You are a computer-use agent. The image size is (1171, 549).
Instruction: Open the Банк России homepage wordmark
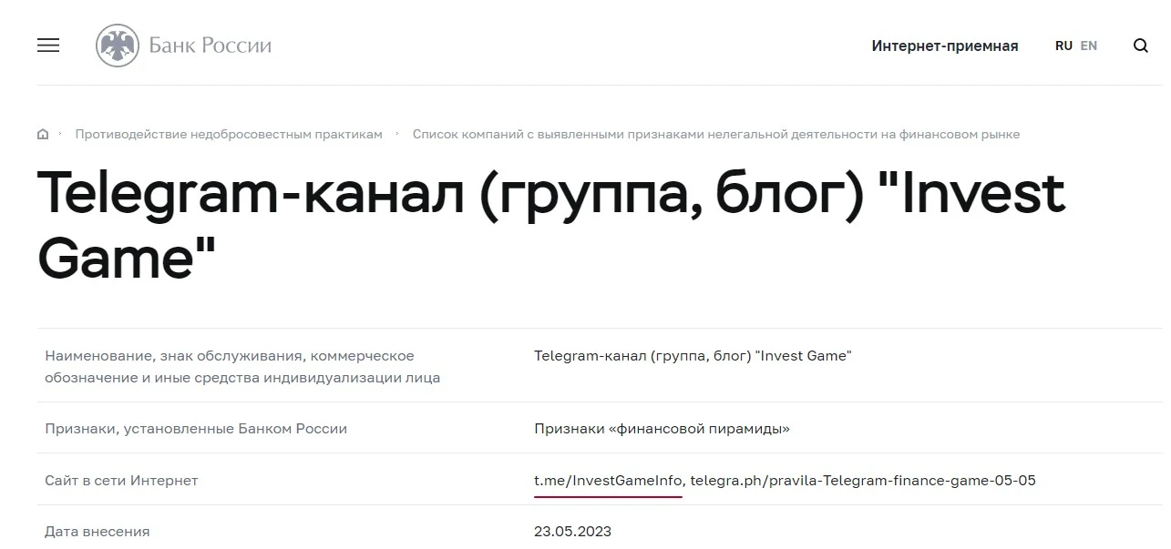[x=211, y=46]
